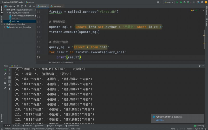Toggle scroll to end in console

point(9,81)
